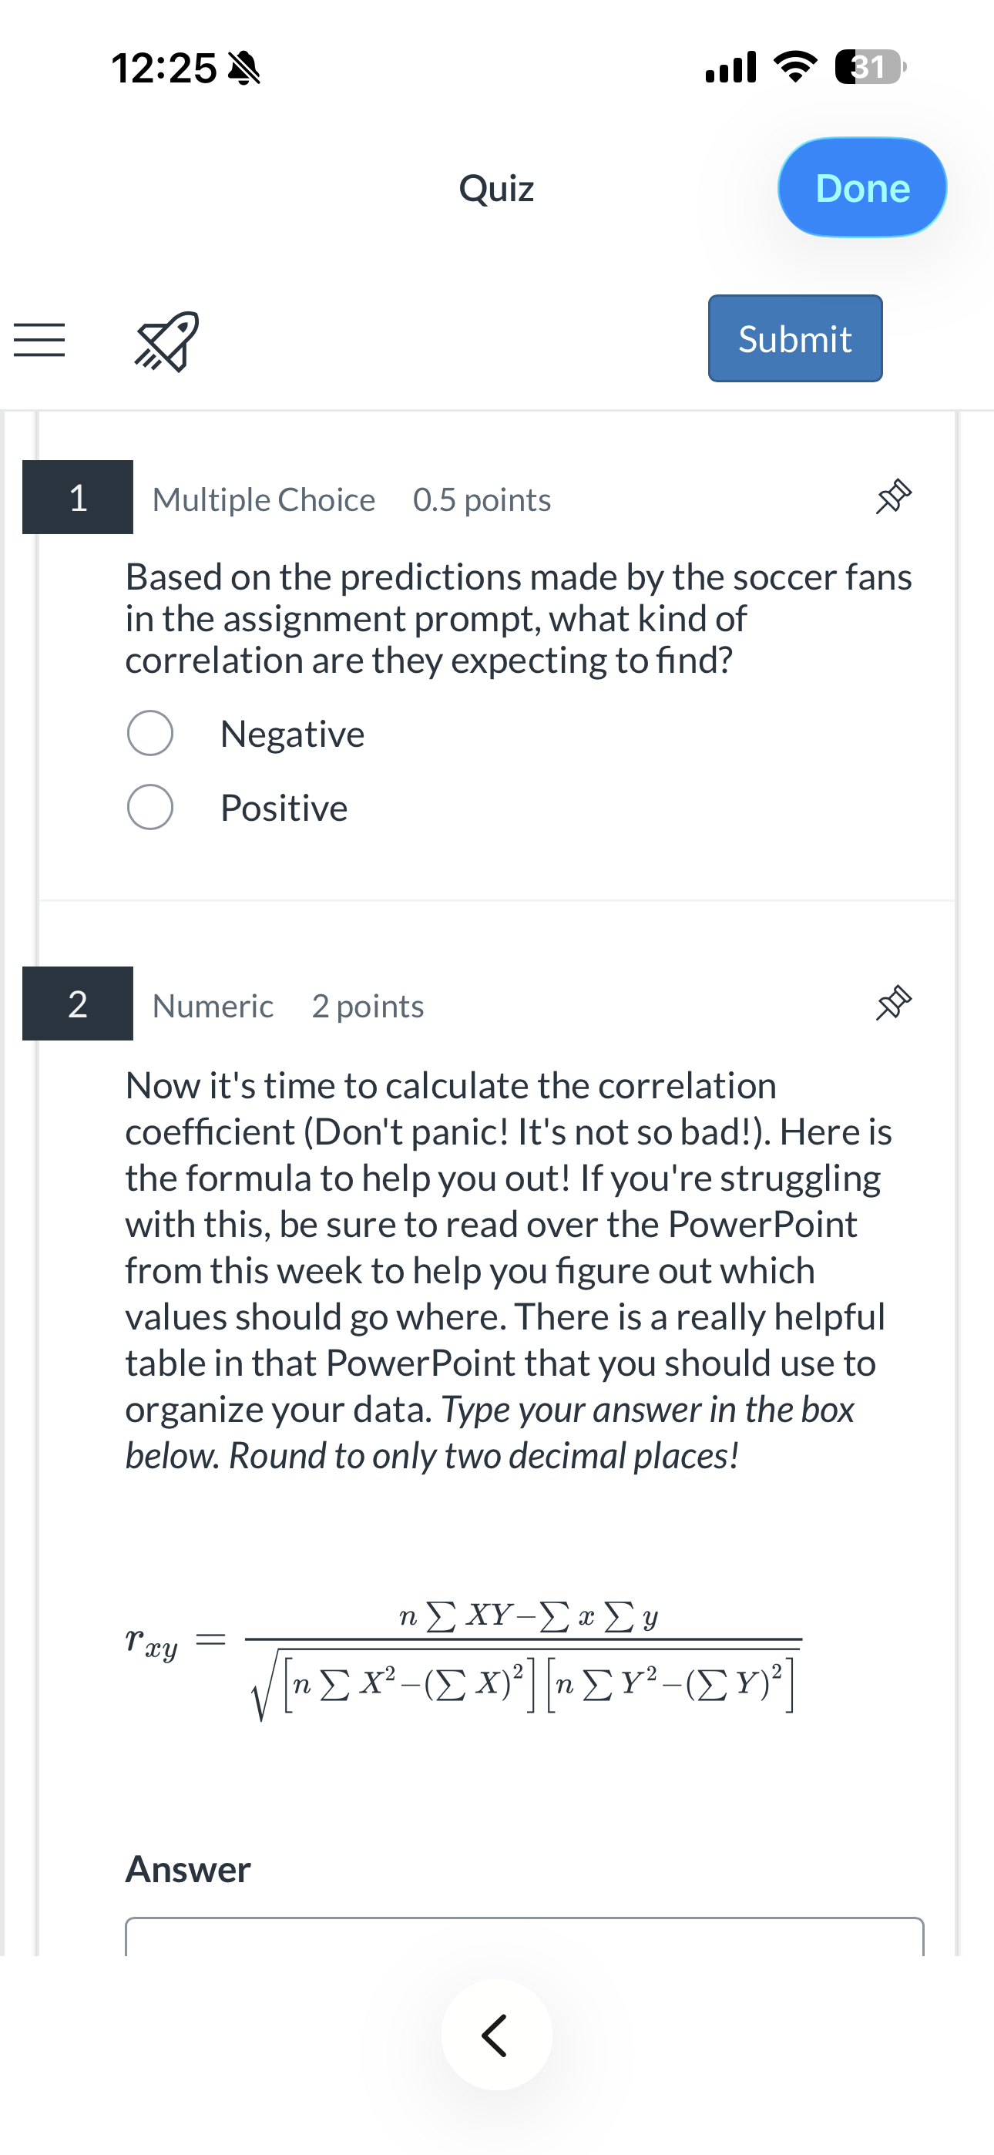The height and width of the screenshot is (2155, 994).
Task: Tap the rocket launch icon
Action: [x=166, y=341]
